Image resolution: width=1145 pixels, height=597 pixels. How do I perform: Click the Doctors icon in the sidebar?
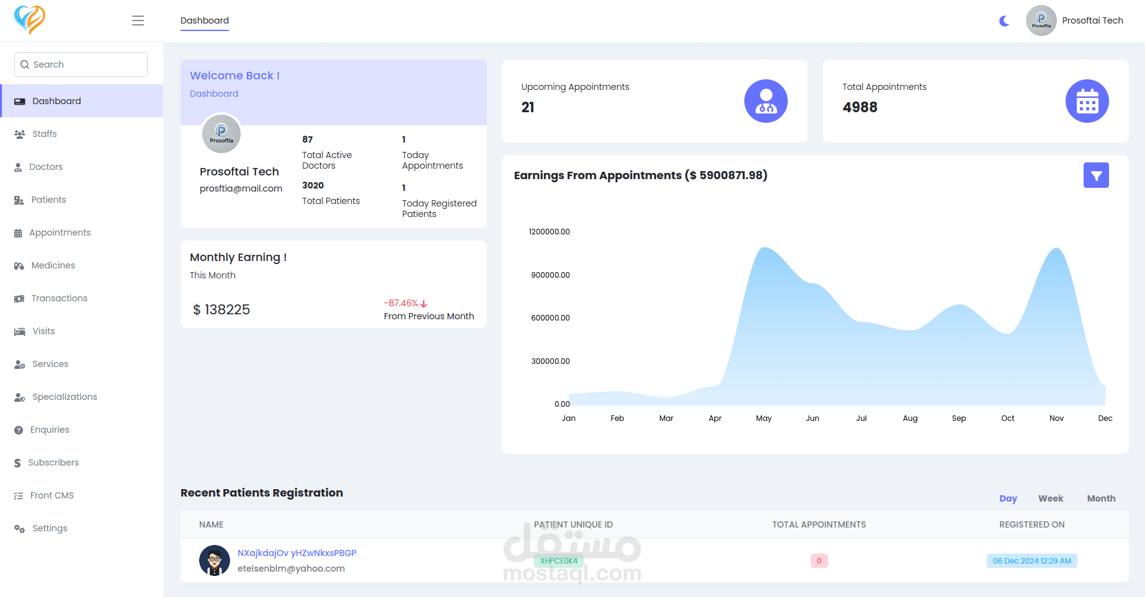pyautogui.click(x=18, y=167)
